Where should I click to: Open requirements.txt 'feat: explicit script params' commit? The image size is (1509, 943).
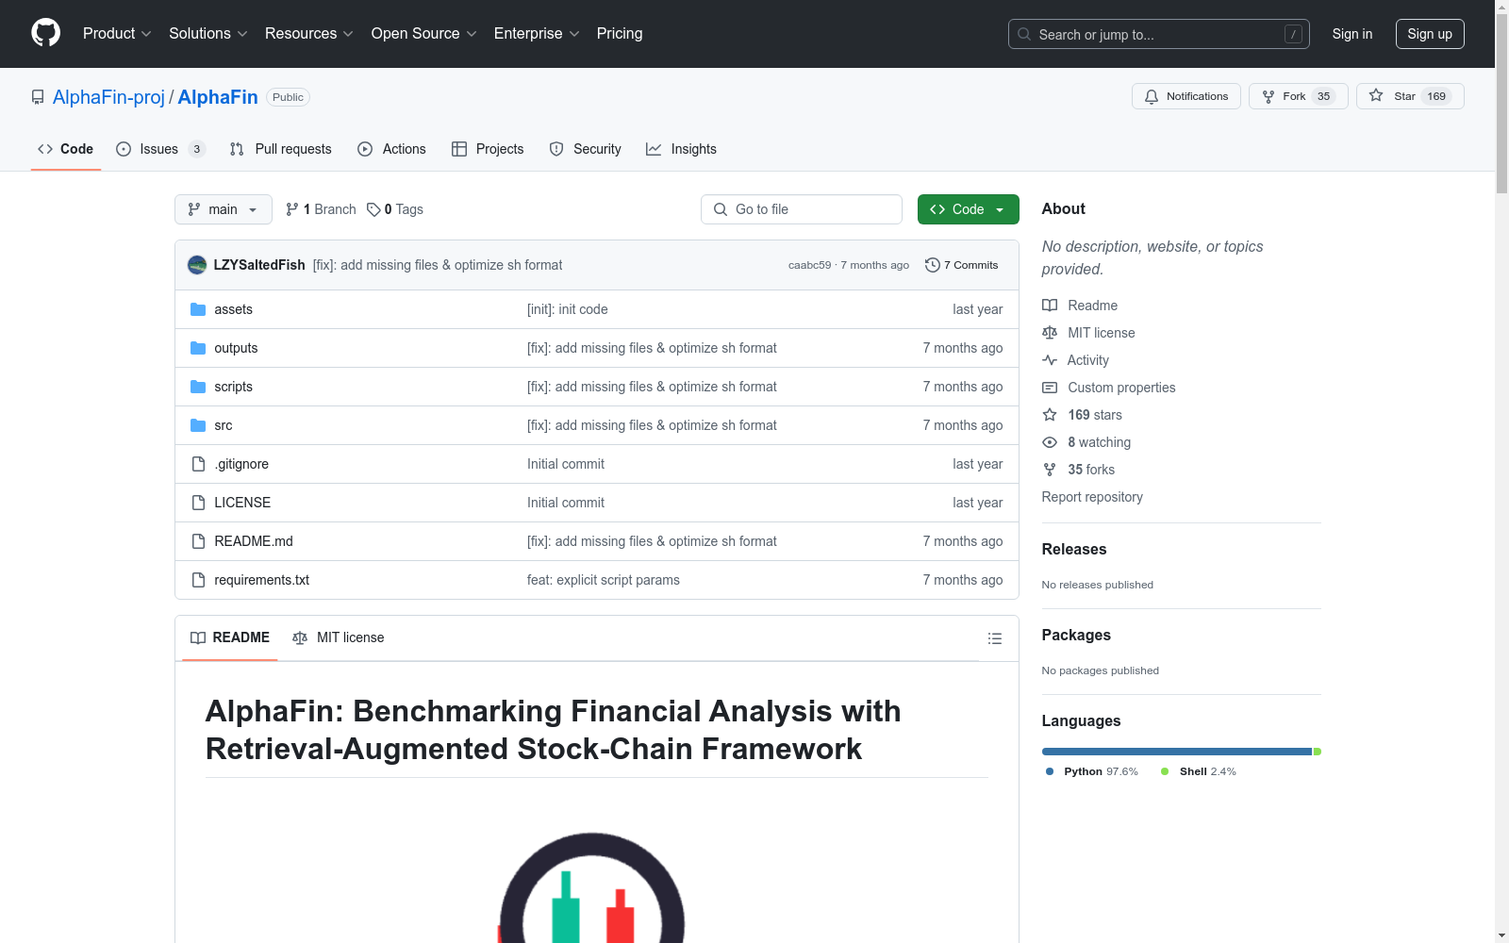[x=604, y=580]
